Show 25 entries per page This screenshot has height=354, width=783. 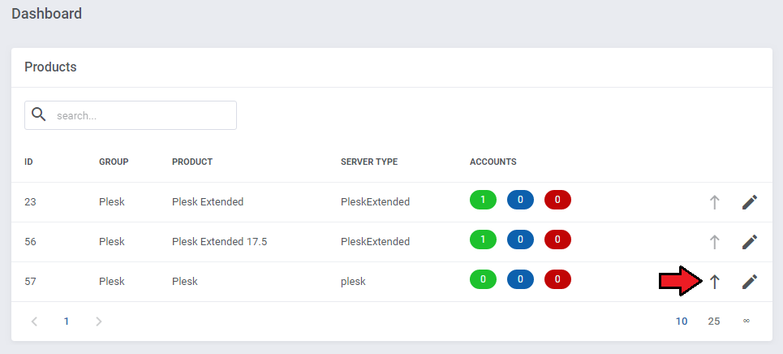click(714, 322)
